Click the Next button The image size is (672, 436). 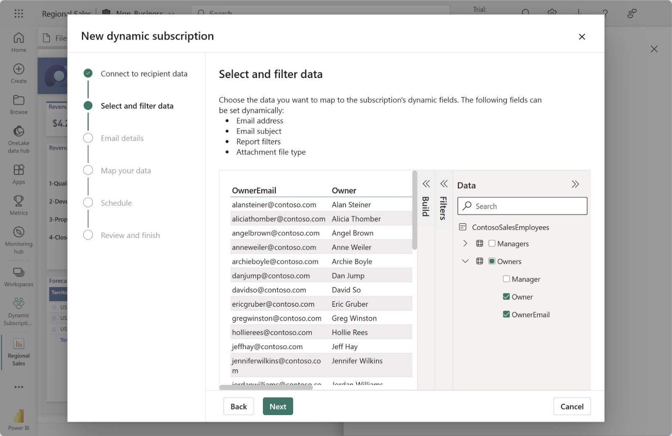tap(278, 406)
